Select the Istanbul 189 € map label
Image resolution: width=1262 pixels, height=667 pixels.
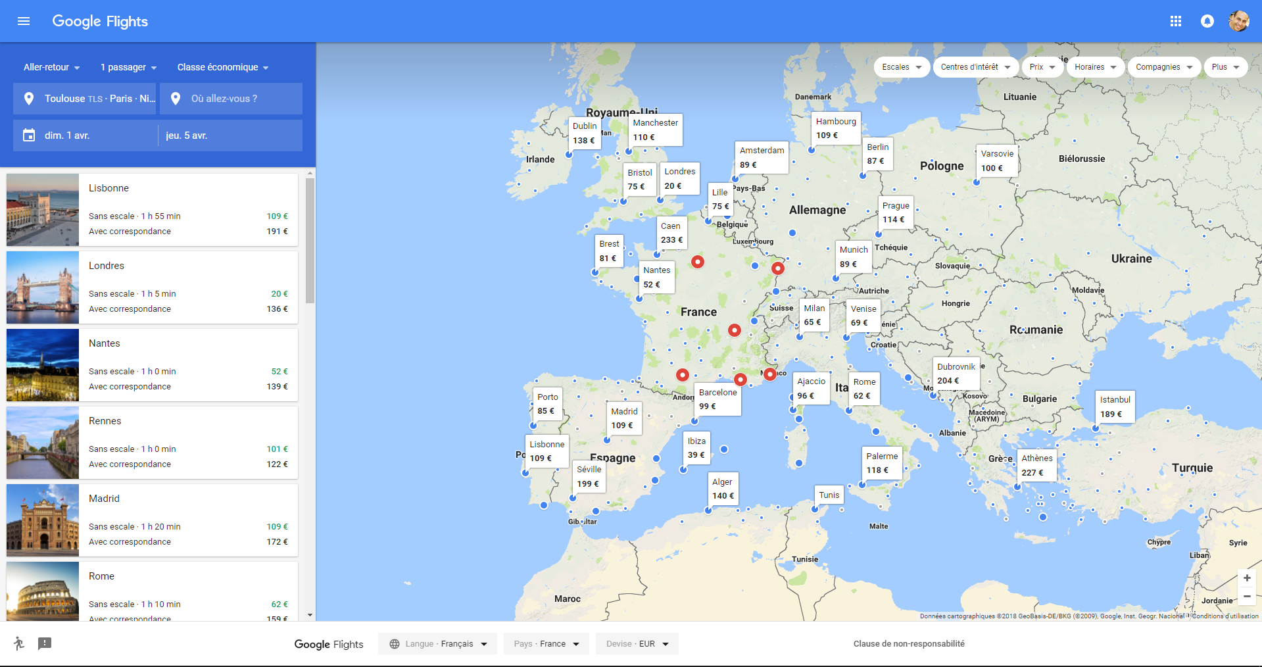pyautogui.click(x=1115, y=407)
